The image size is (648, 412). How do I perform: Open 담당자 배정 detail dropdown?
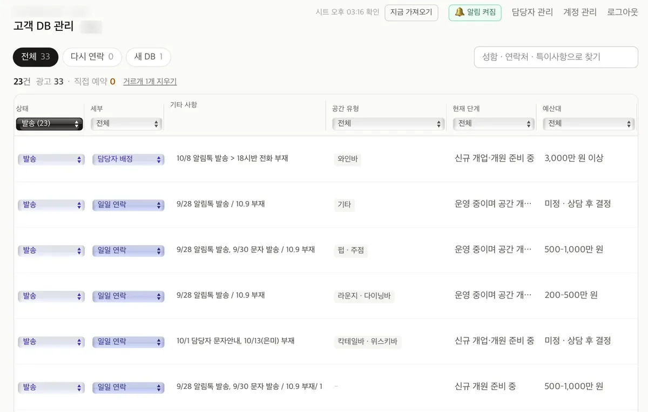(x=128, y=160)
